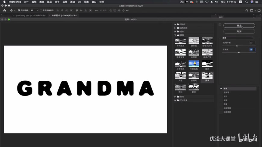This screenshot has width=262, height=147.
Task: Click the search icon in Photoshop toolbar
Action: (247, 10)
